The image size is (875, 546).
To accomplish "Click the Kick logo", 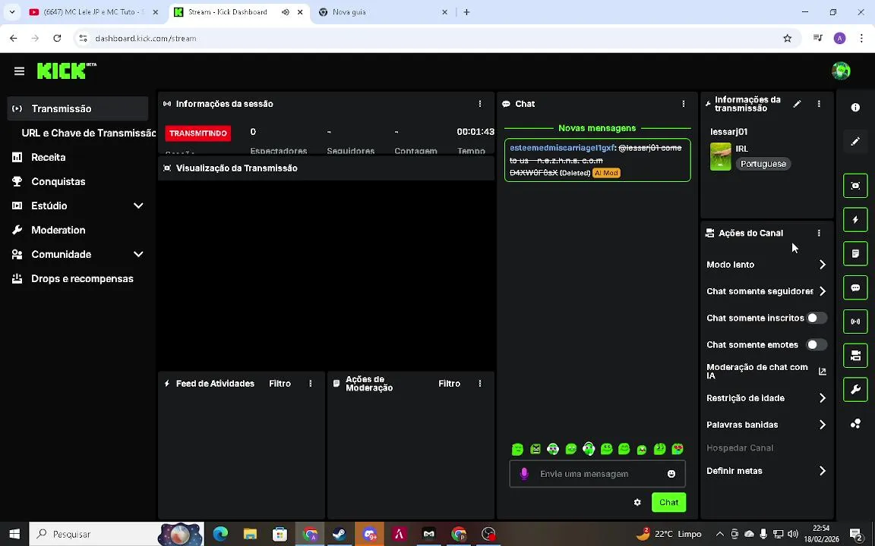I will [x=66, y=71].
